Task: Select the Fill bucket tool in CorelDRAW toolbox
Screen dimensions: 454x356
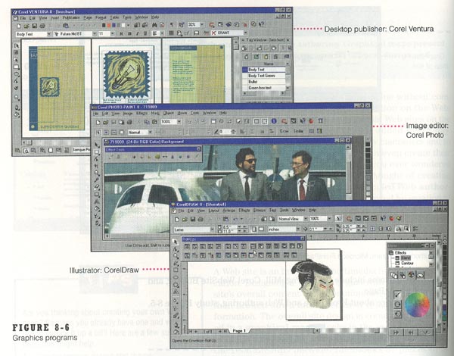Action: pos(176,332)
